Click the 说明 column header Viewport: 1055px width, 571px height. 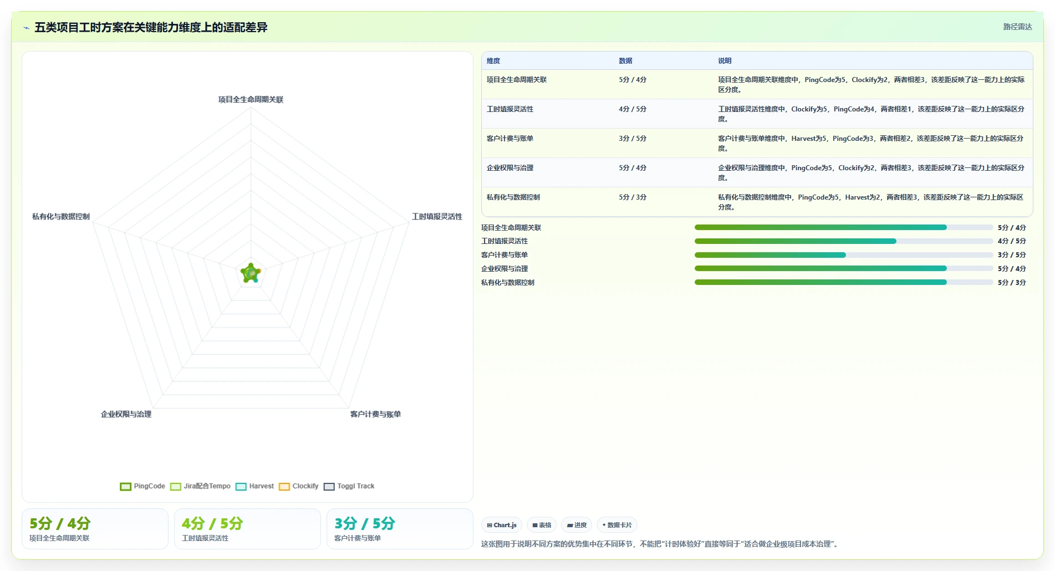725,61
